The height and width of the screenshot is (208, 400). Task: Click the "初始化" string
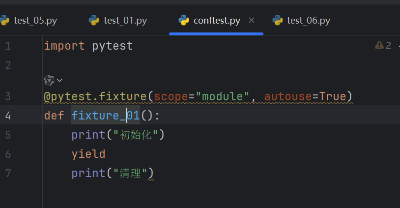click(136, 135)
